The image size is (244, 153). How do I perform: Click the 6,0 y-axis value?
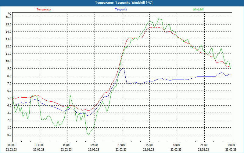[9, 91]
